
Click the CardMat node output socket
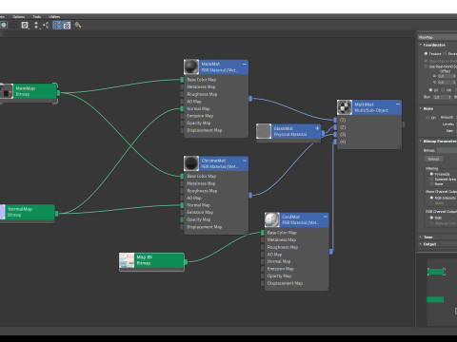(331, 252)
